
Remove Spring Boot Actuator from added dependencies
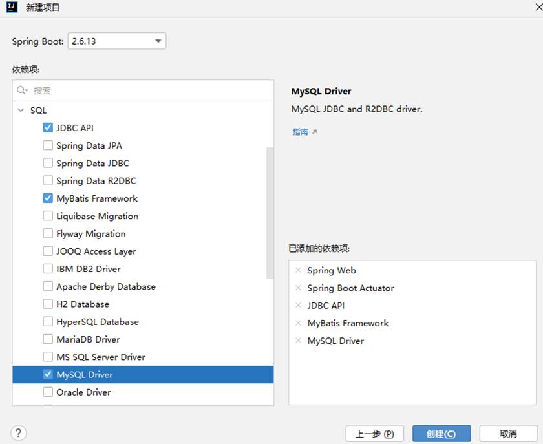click(x=298, y=288)
